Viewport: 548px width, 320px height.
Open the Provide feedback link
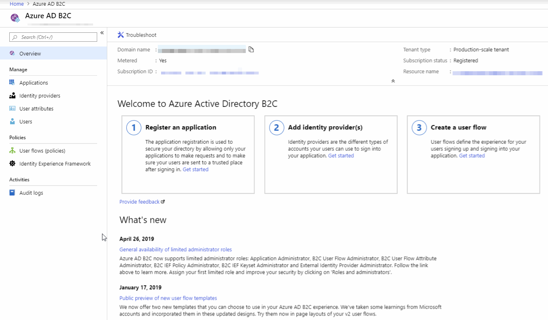click(x=140, y=202)
